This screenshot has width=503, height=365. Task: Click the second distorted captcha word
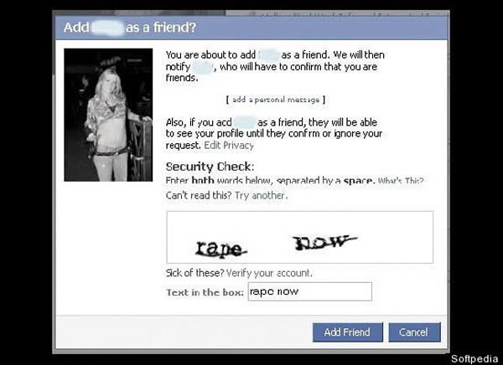(324, 243)
